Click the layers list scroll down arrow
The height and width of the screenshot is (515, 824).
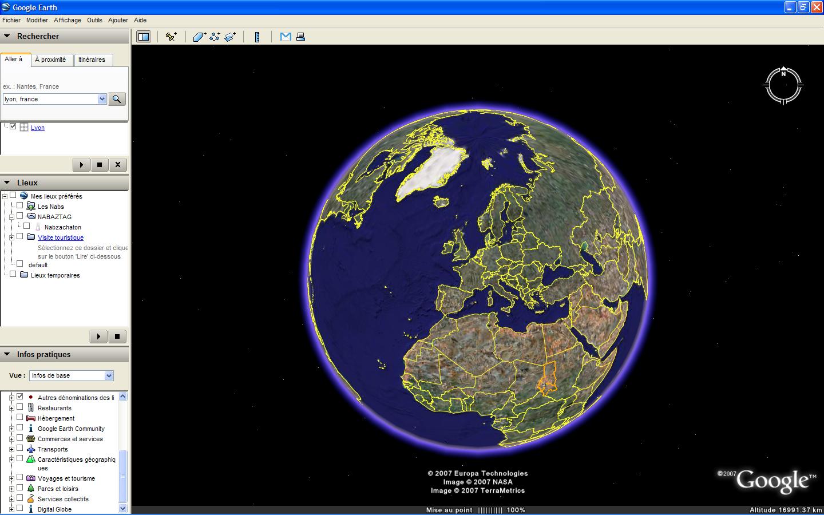pyautogui.click(x=122, y=508)
